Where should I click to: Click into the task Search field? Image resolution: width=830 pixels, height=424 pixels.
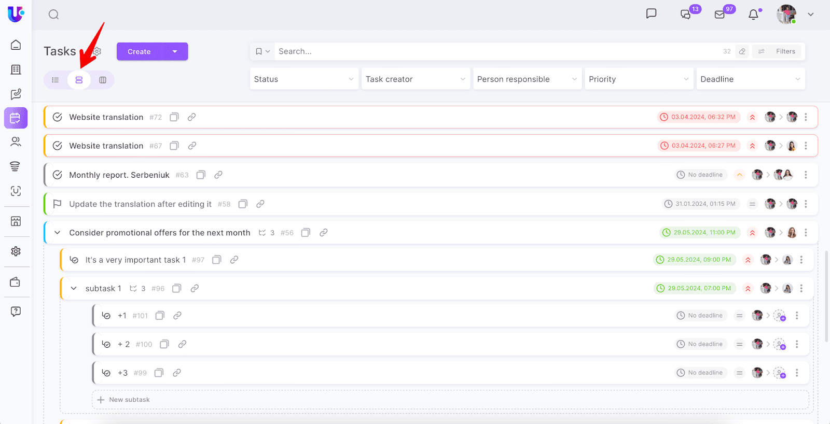493,51
